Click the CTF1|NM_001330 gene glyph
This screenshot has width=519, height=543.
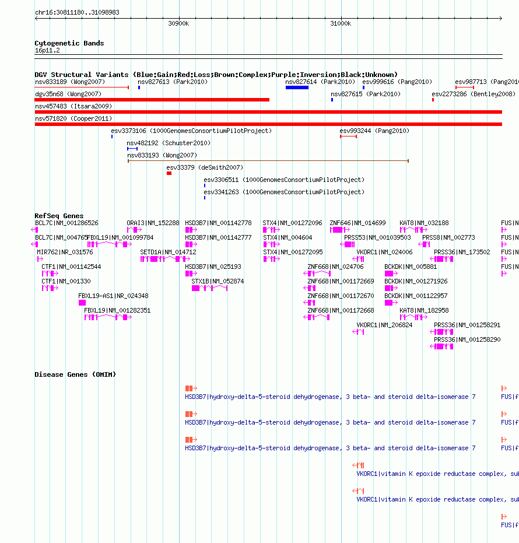coord(50,288)
